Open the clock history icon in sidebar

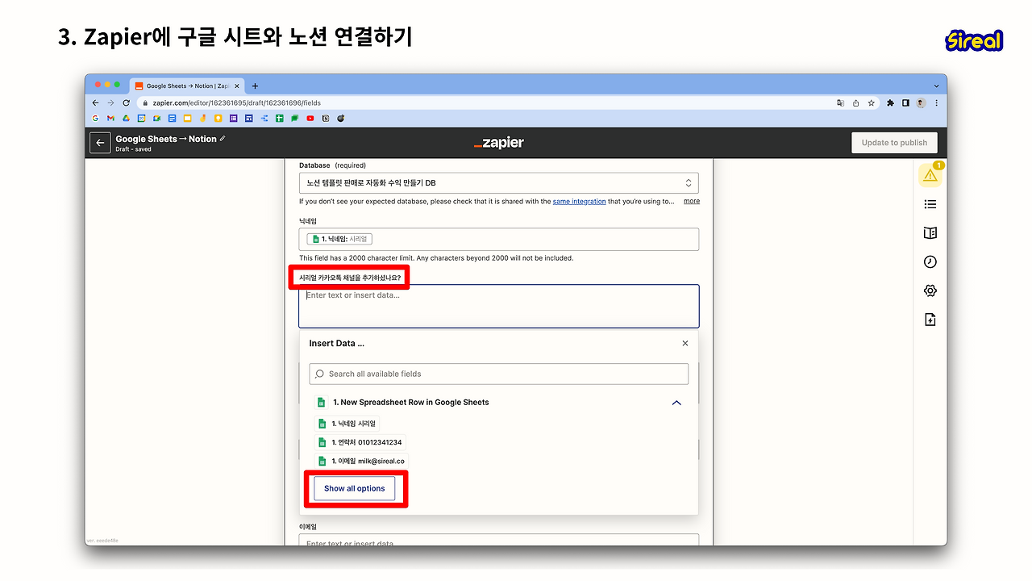coord(930,261)
